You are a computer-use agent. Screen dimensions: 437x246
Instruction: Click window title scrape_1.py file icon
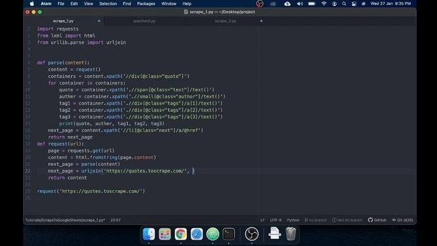186,12
